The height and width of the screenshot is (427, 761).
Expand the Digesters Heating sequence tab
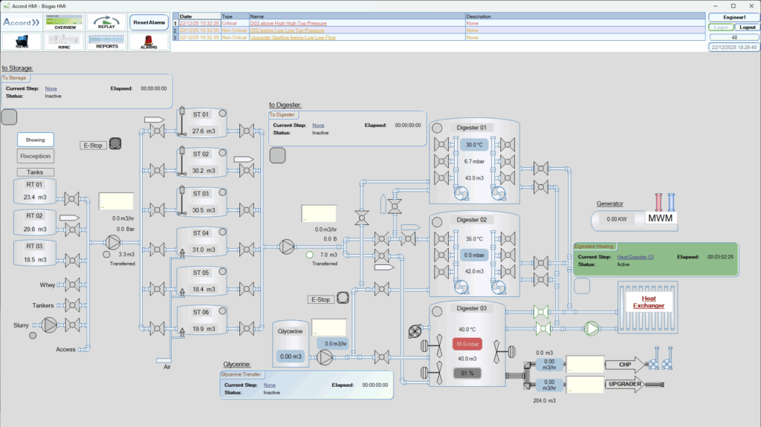592,246
